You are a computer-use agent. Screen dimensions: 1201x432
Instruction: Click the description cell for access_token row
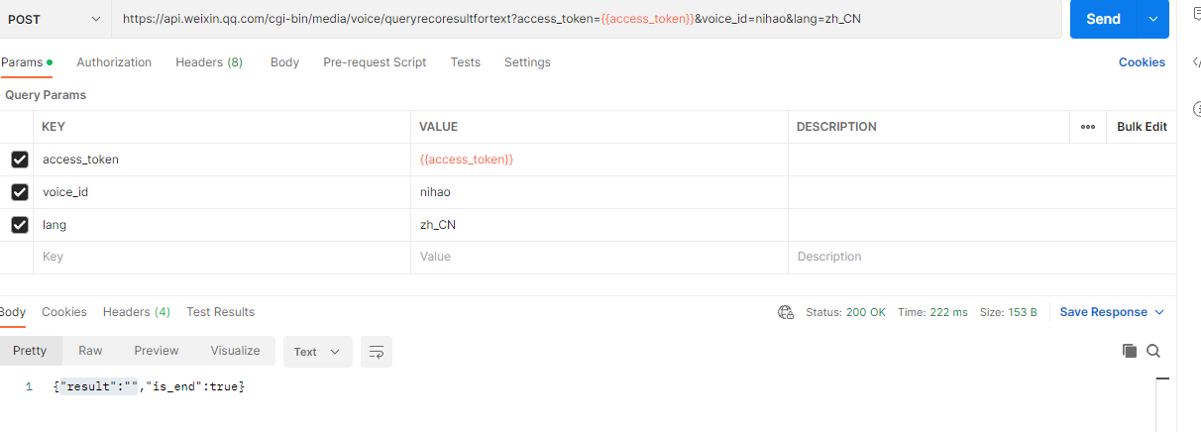(x=981, y=160)
